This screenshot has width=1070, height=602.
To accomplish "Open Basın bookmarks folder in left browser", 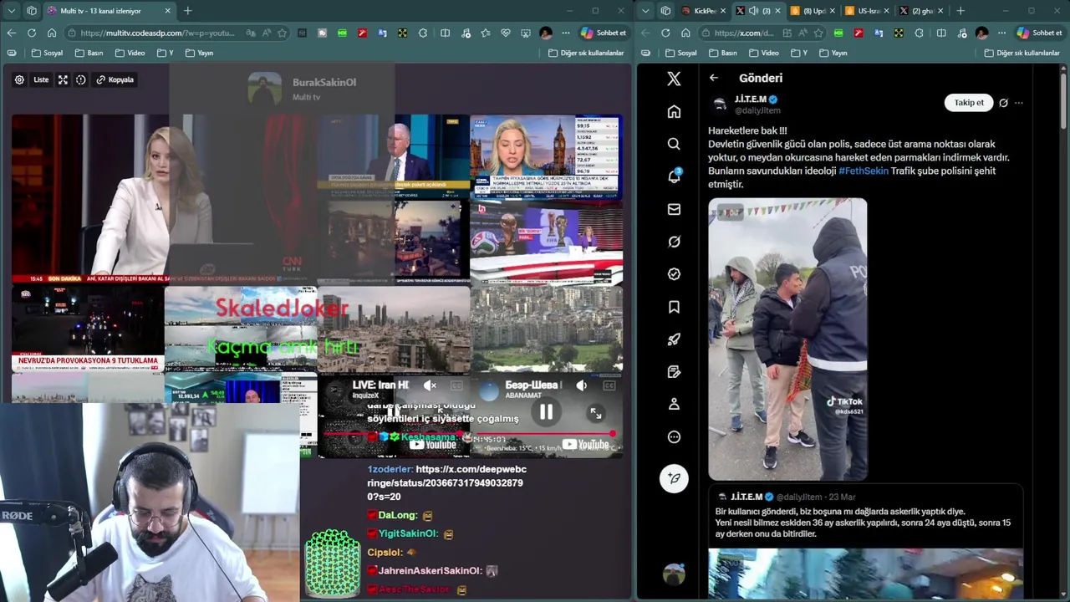I will [x=89, y=53].
